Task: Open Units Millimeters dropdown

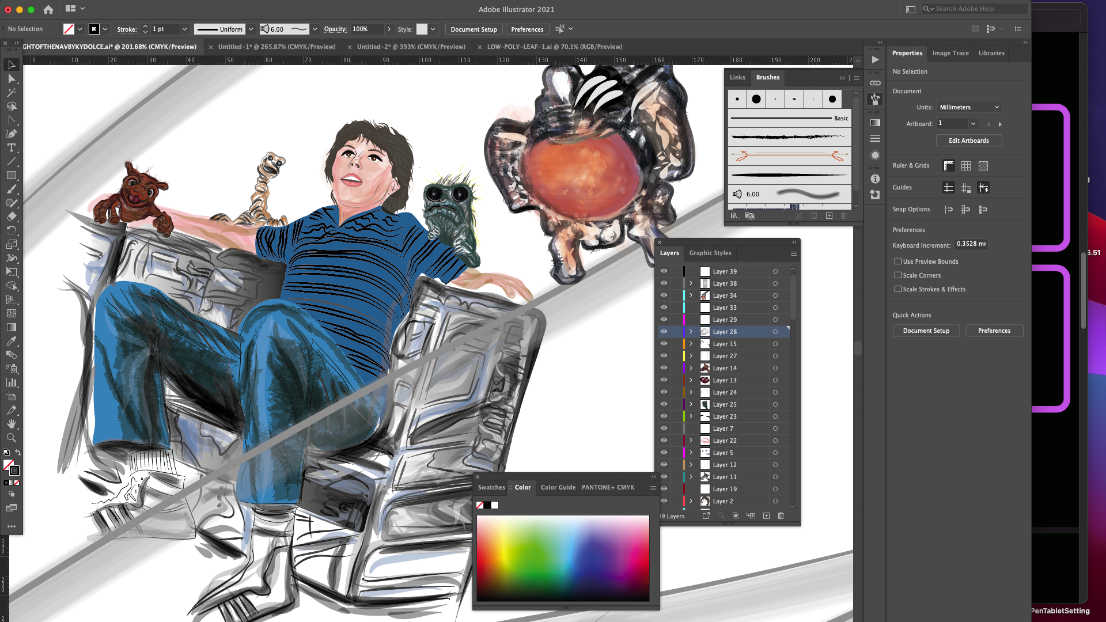Action: [x=969, y=107]
